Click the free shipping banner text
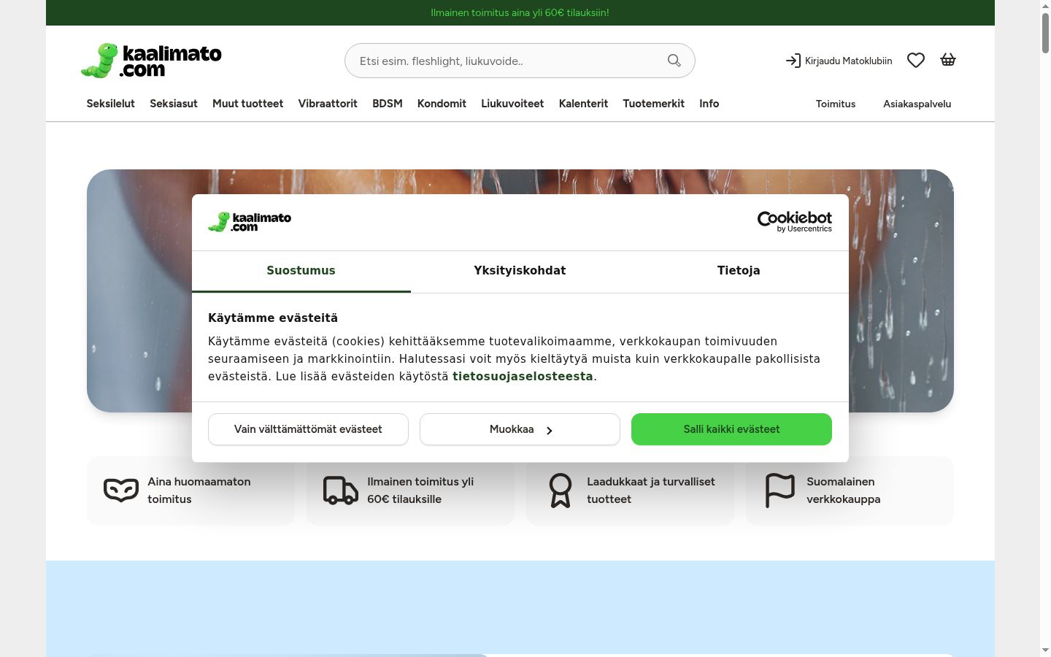Viewport: 1051px width, 657px height. pos(520,12)
